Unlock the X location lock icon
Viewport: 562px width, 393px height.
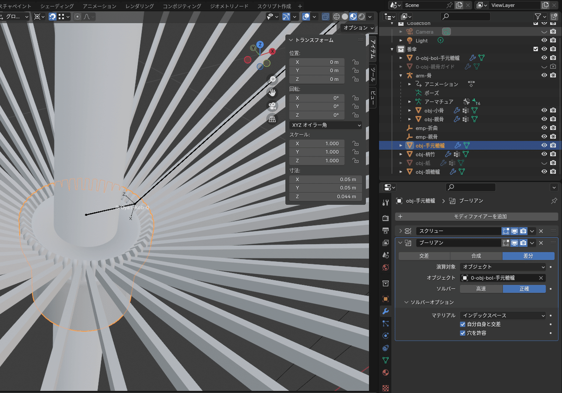click(x=355, y=62)
